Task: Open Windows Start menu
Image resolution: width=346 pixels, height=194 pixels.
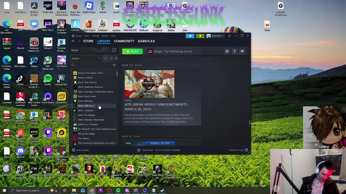Action: click(4, 190)
